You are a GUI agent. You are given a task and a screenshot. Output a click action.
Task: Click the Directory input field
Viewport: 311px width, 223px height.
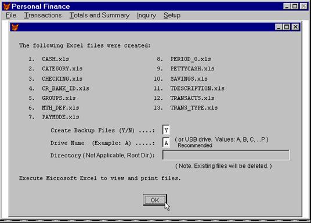[226, 155]
